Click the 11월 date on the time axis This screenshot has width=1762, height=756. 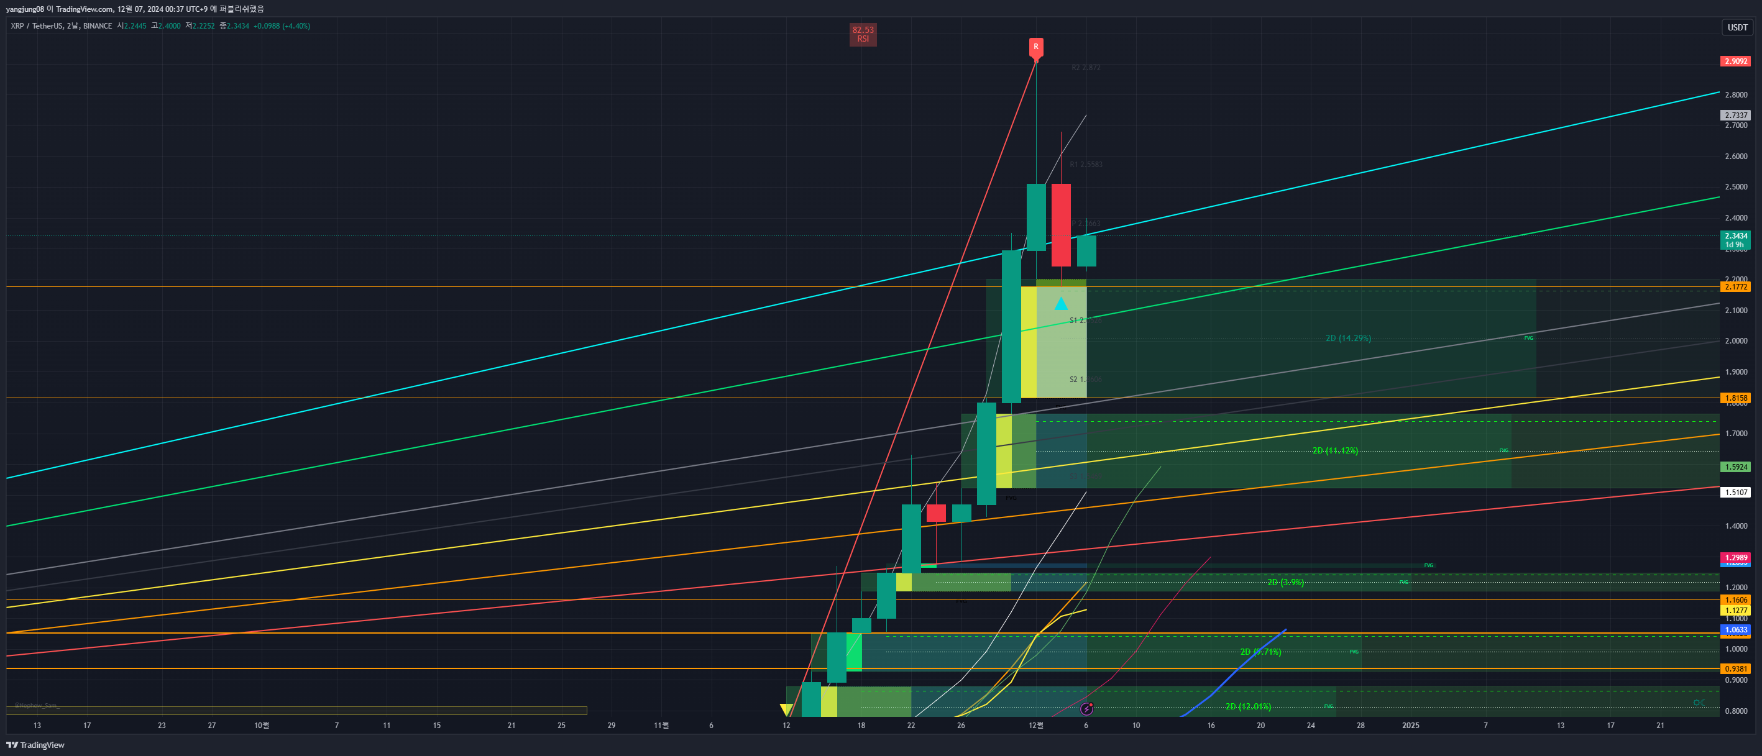pos(661,725)
